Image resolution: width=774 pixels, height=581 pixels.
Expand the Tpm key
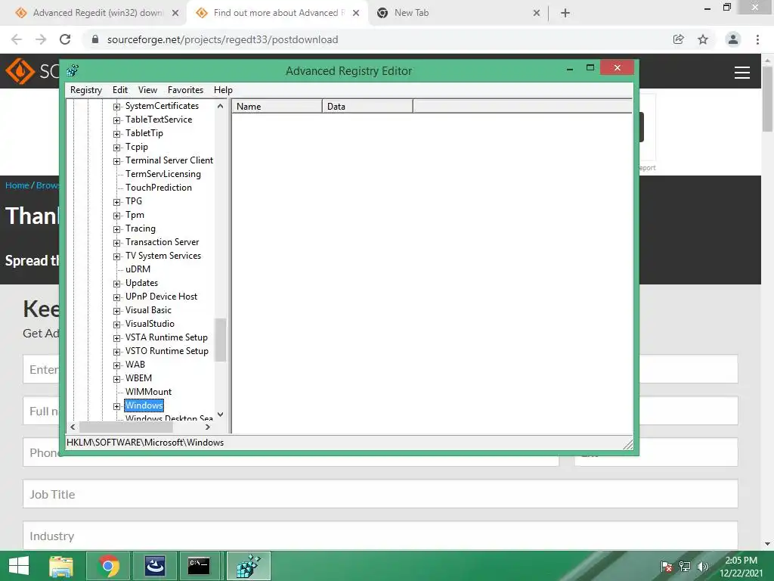coord(116,216)
